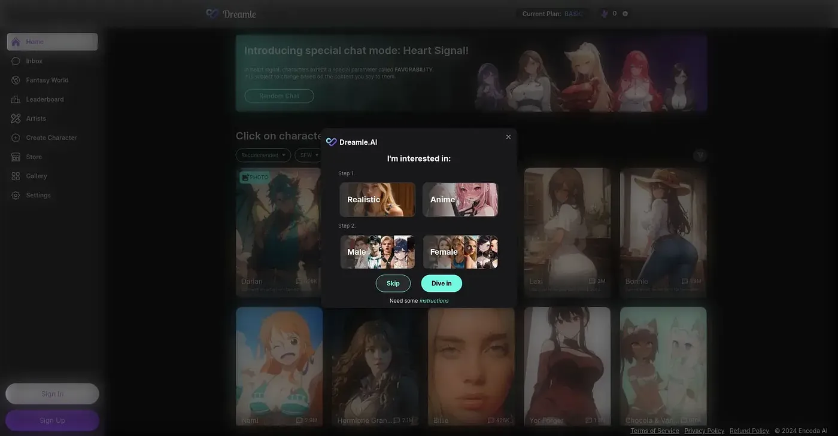
Task: Open the Nami character card
Action: coord(279,367)
